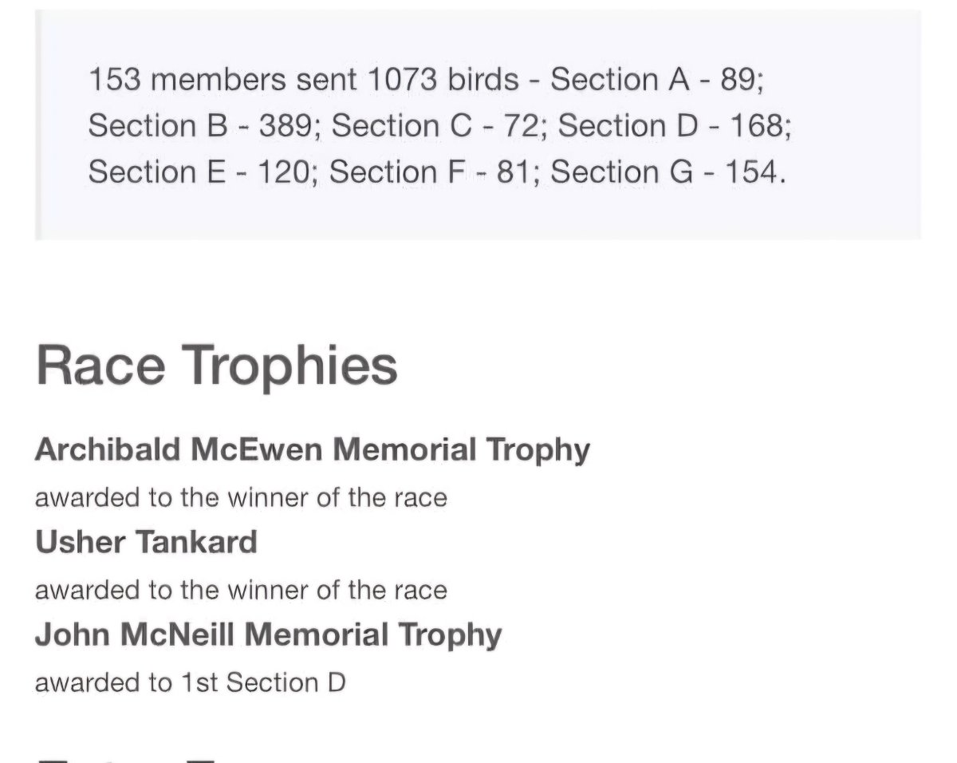Click the Usher Tankard trophy name
This screenshot has height=763, width=957.
[x=146, y=543]
